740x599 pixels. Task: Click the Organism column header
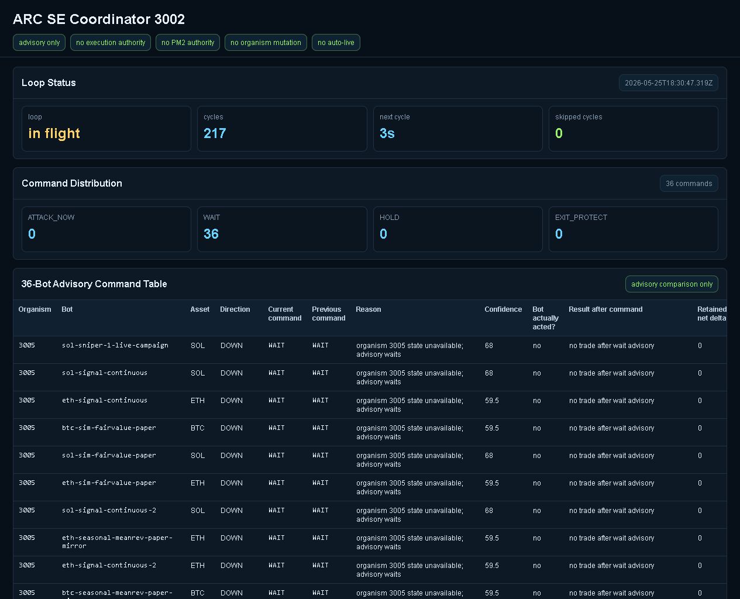tap(35, 309)
